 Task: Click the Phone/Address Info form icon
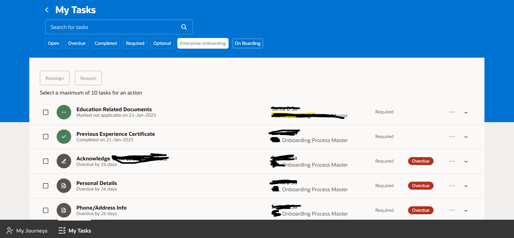pos(64,210)
